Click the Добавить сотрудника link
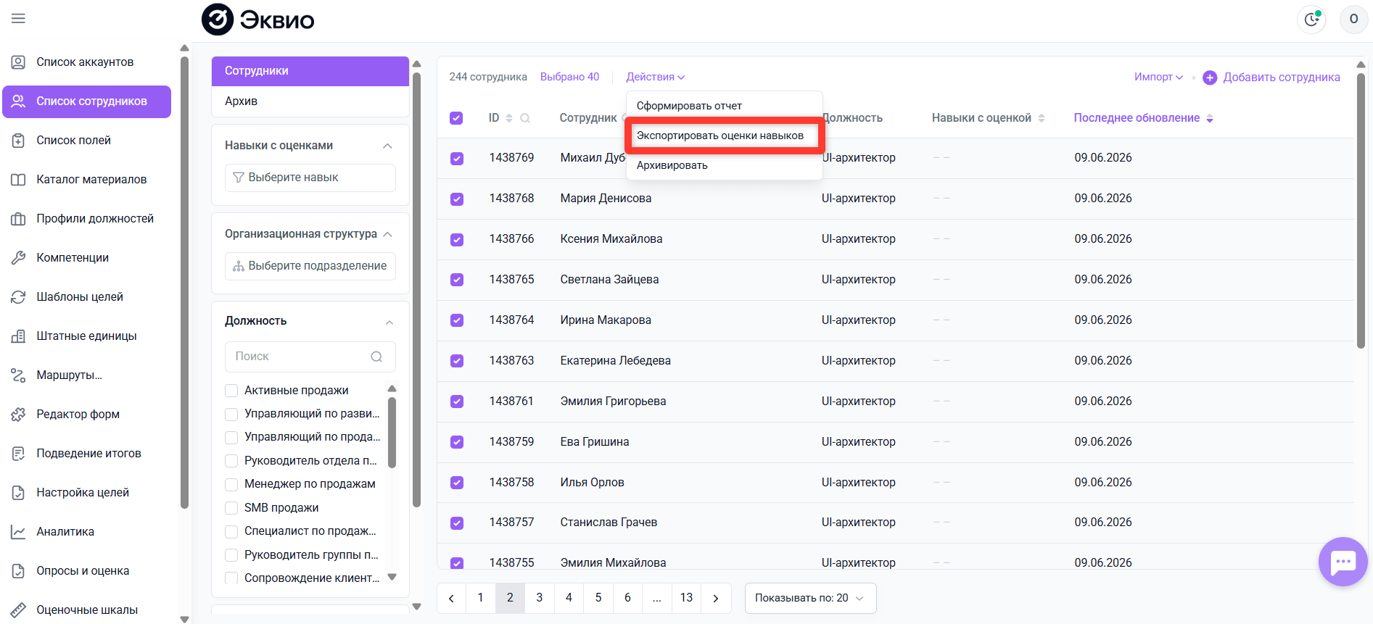The width and height of the screenshot is (1373, 624). 1281,78
